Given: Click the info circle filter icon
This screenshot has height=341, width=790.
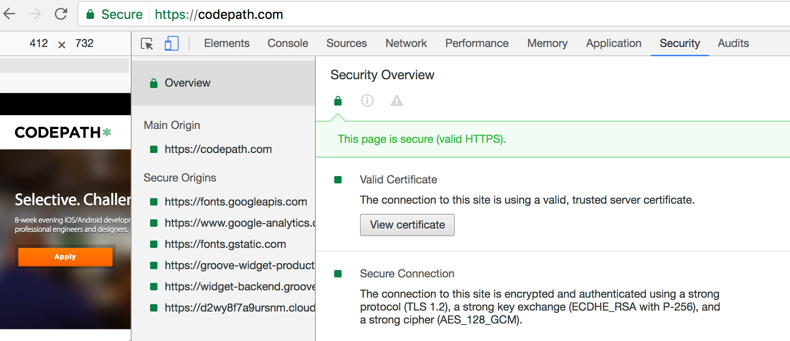Looking at the screenshot, I should [367, 100].
